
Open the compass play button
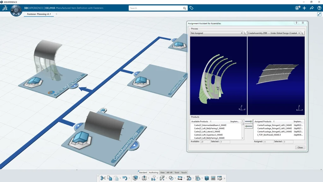(16, 10)
